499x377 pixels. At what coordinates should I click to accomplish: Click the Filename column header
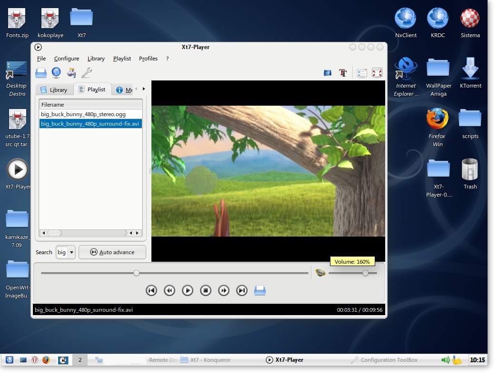pyautogui.click(x=90, y=105)
